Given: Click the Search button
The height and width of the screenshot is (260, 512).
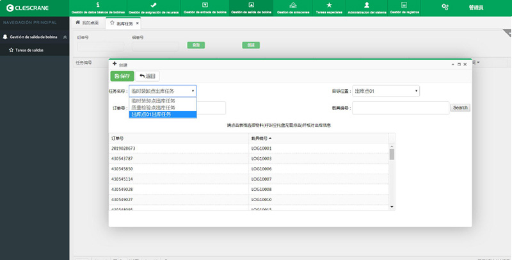Looking at the screenshot, I should [460, 108].
